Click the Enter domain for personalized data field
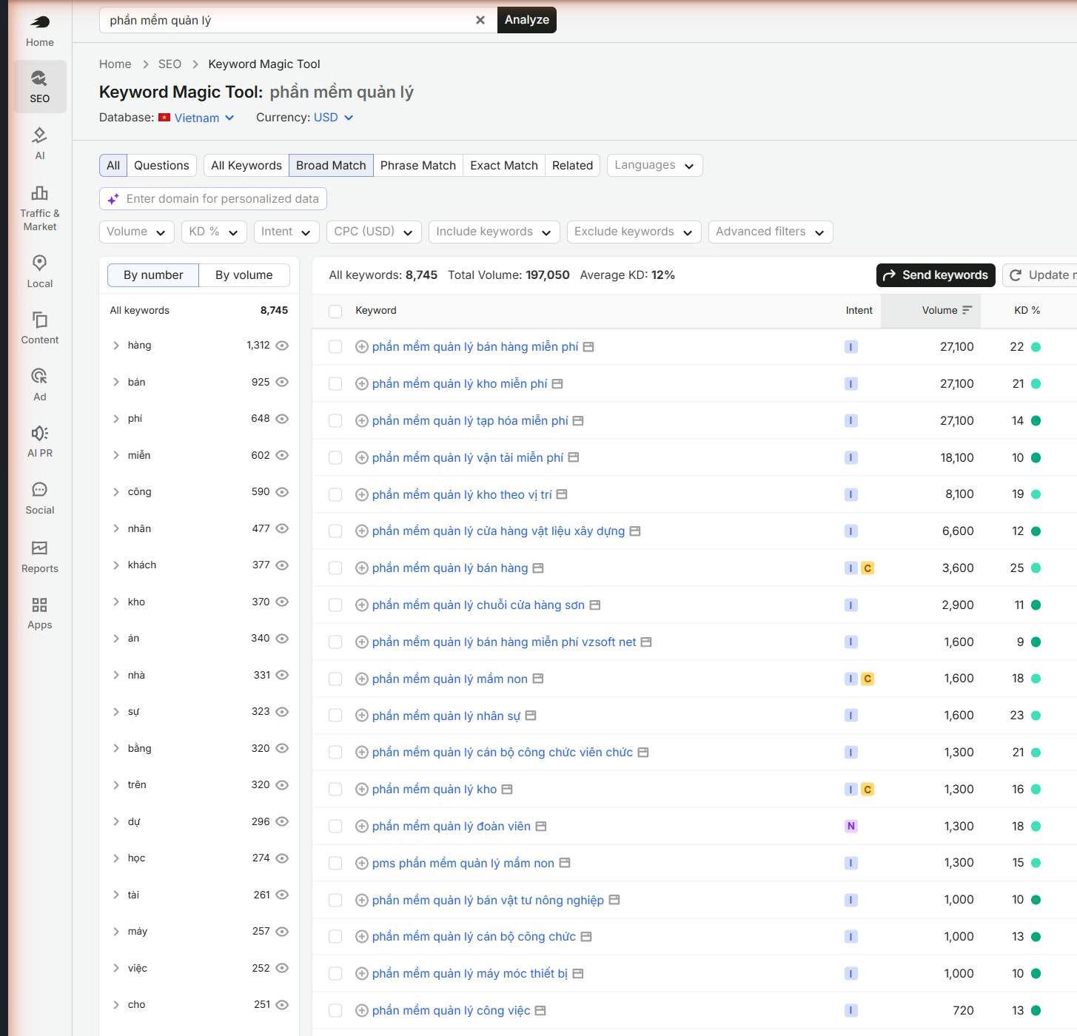The image size is (1077, 1036). point(213,199)
